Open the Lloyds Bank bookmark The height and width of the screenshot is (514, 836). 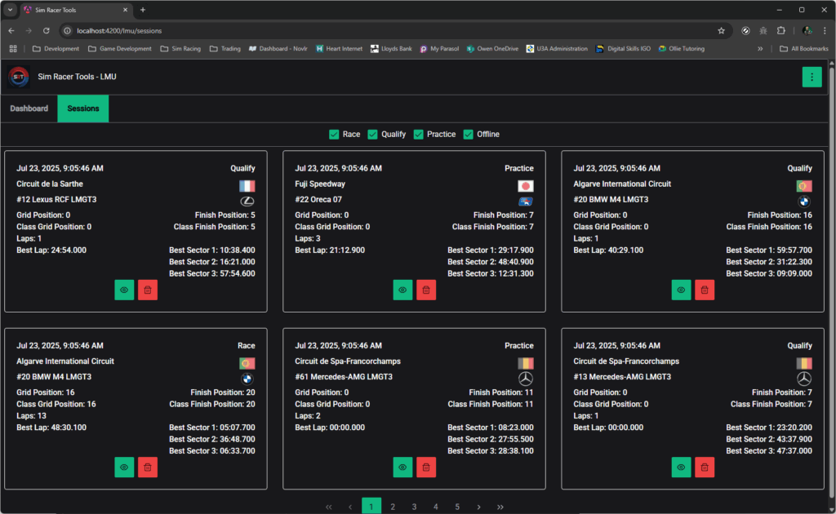click(391, 48)
